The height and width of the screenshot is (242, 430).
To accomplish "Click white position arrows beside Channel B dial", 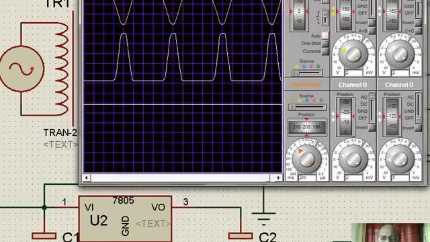I will click(334, 116).
